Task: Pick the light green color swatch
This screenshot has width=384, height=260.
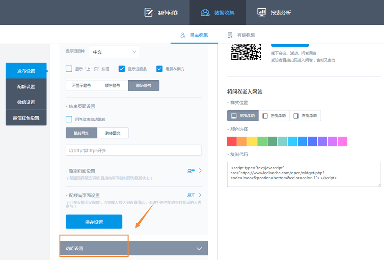Action: click(x=262, y=142)
